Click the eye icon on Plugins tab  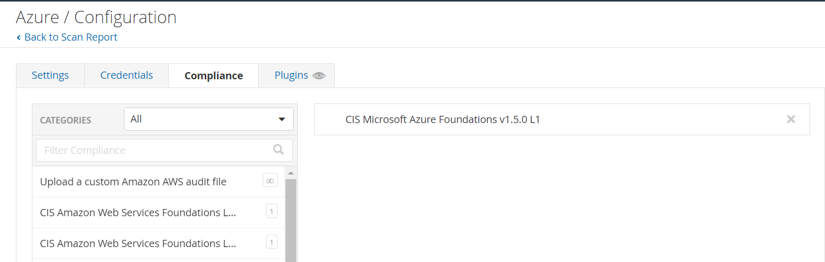point(319,76)
